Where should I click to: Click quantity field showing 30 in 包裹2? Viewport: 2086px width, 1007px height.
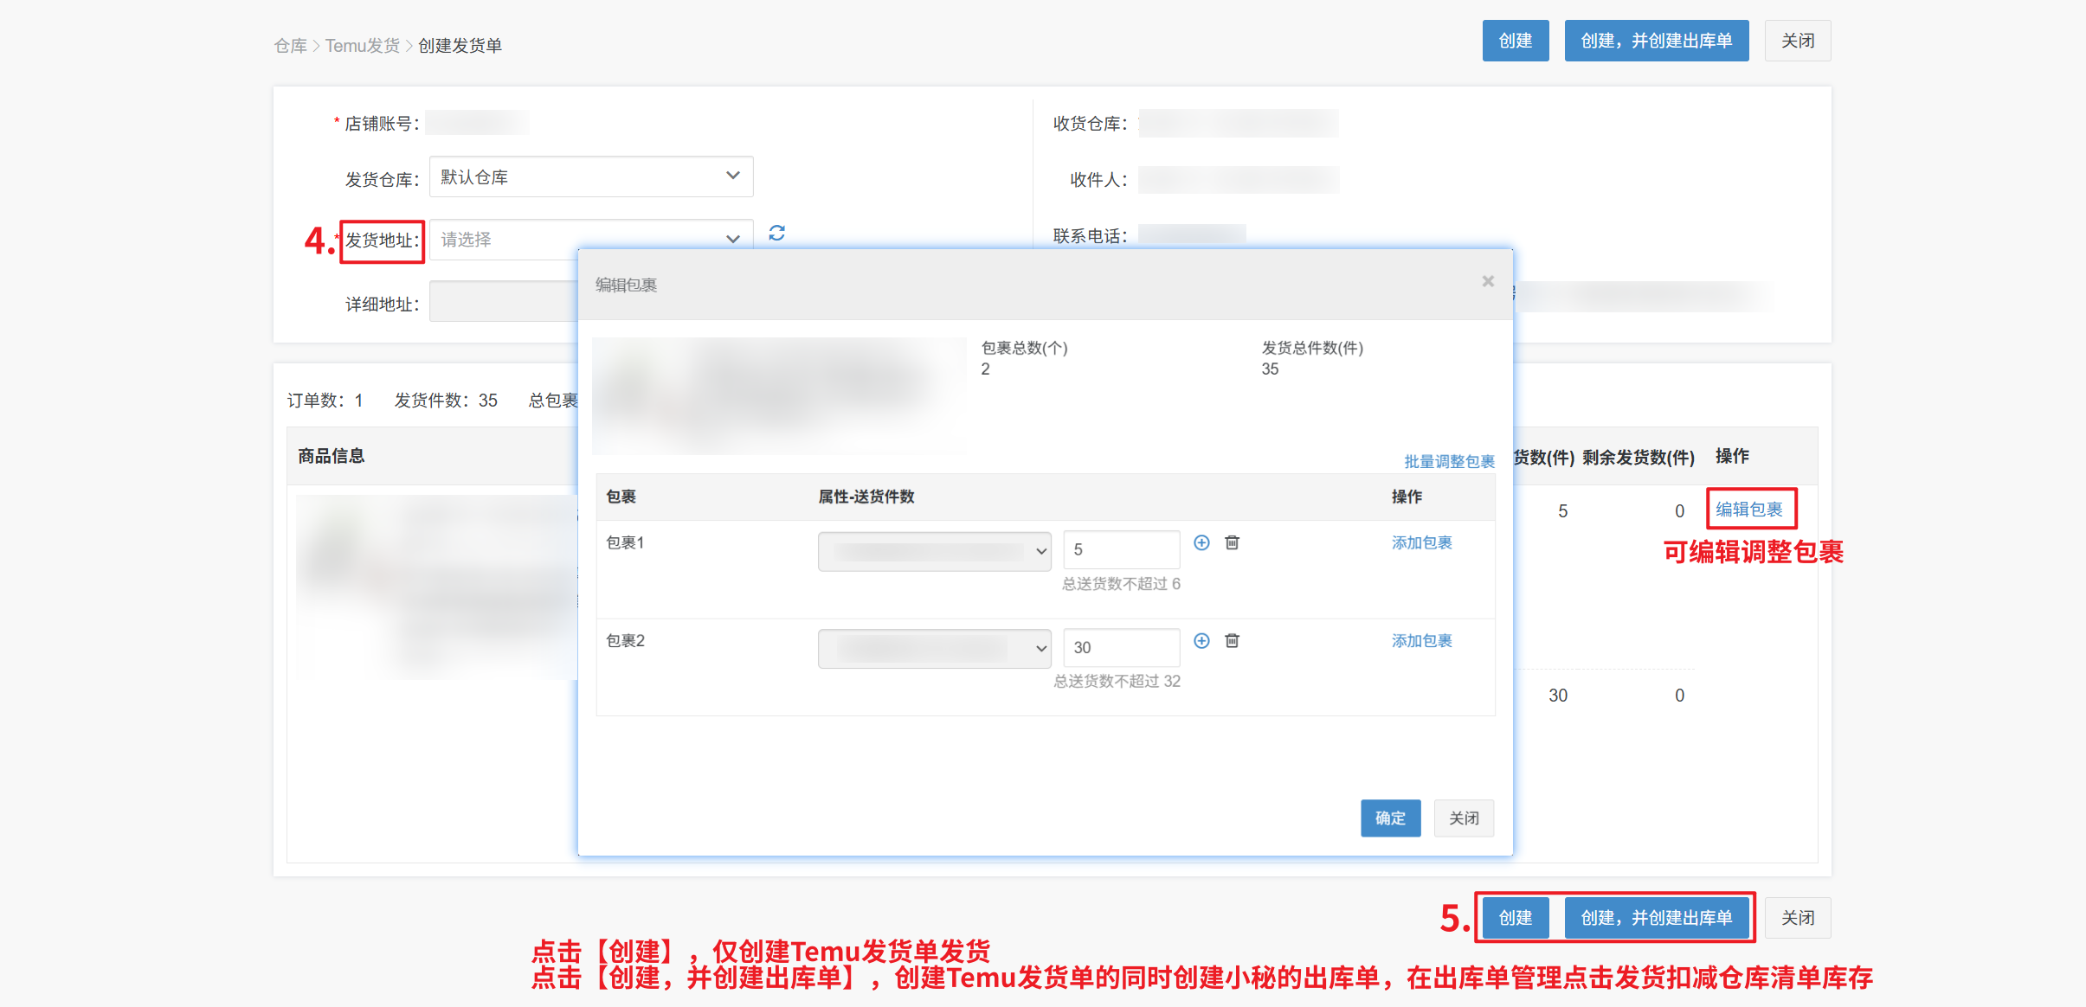pos(1120,647)
